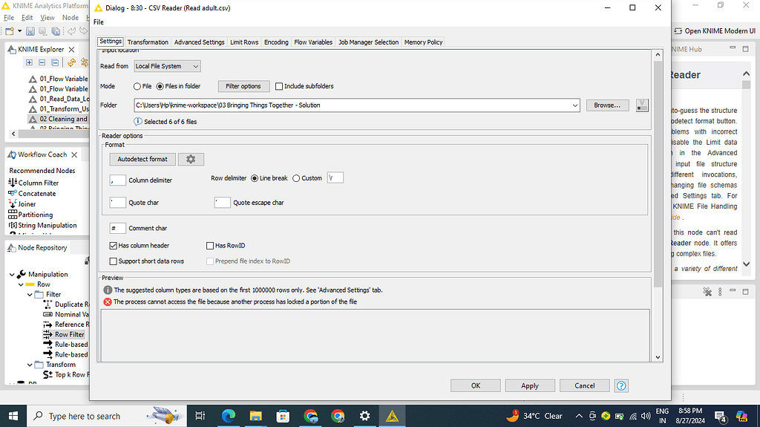Click the Row Filter node in repository
Screen dimensions: 760x427
pyautogui.click(x=69, y=334)
